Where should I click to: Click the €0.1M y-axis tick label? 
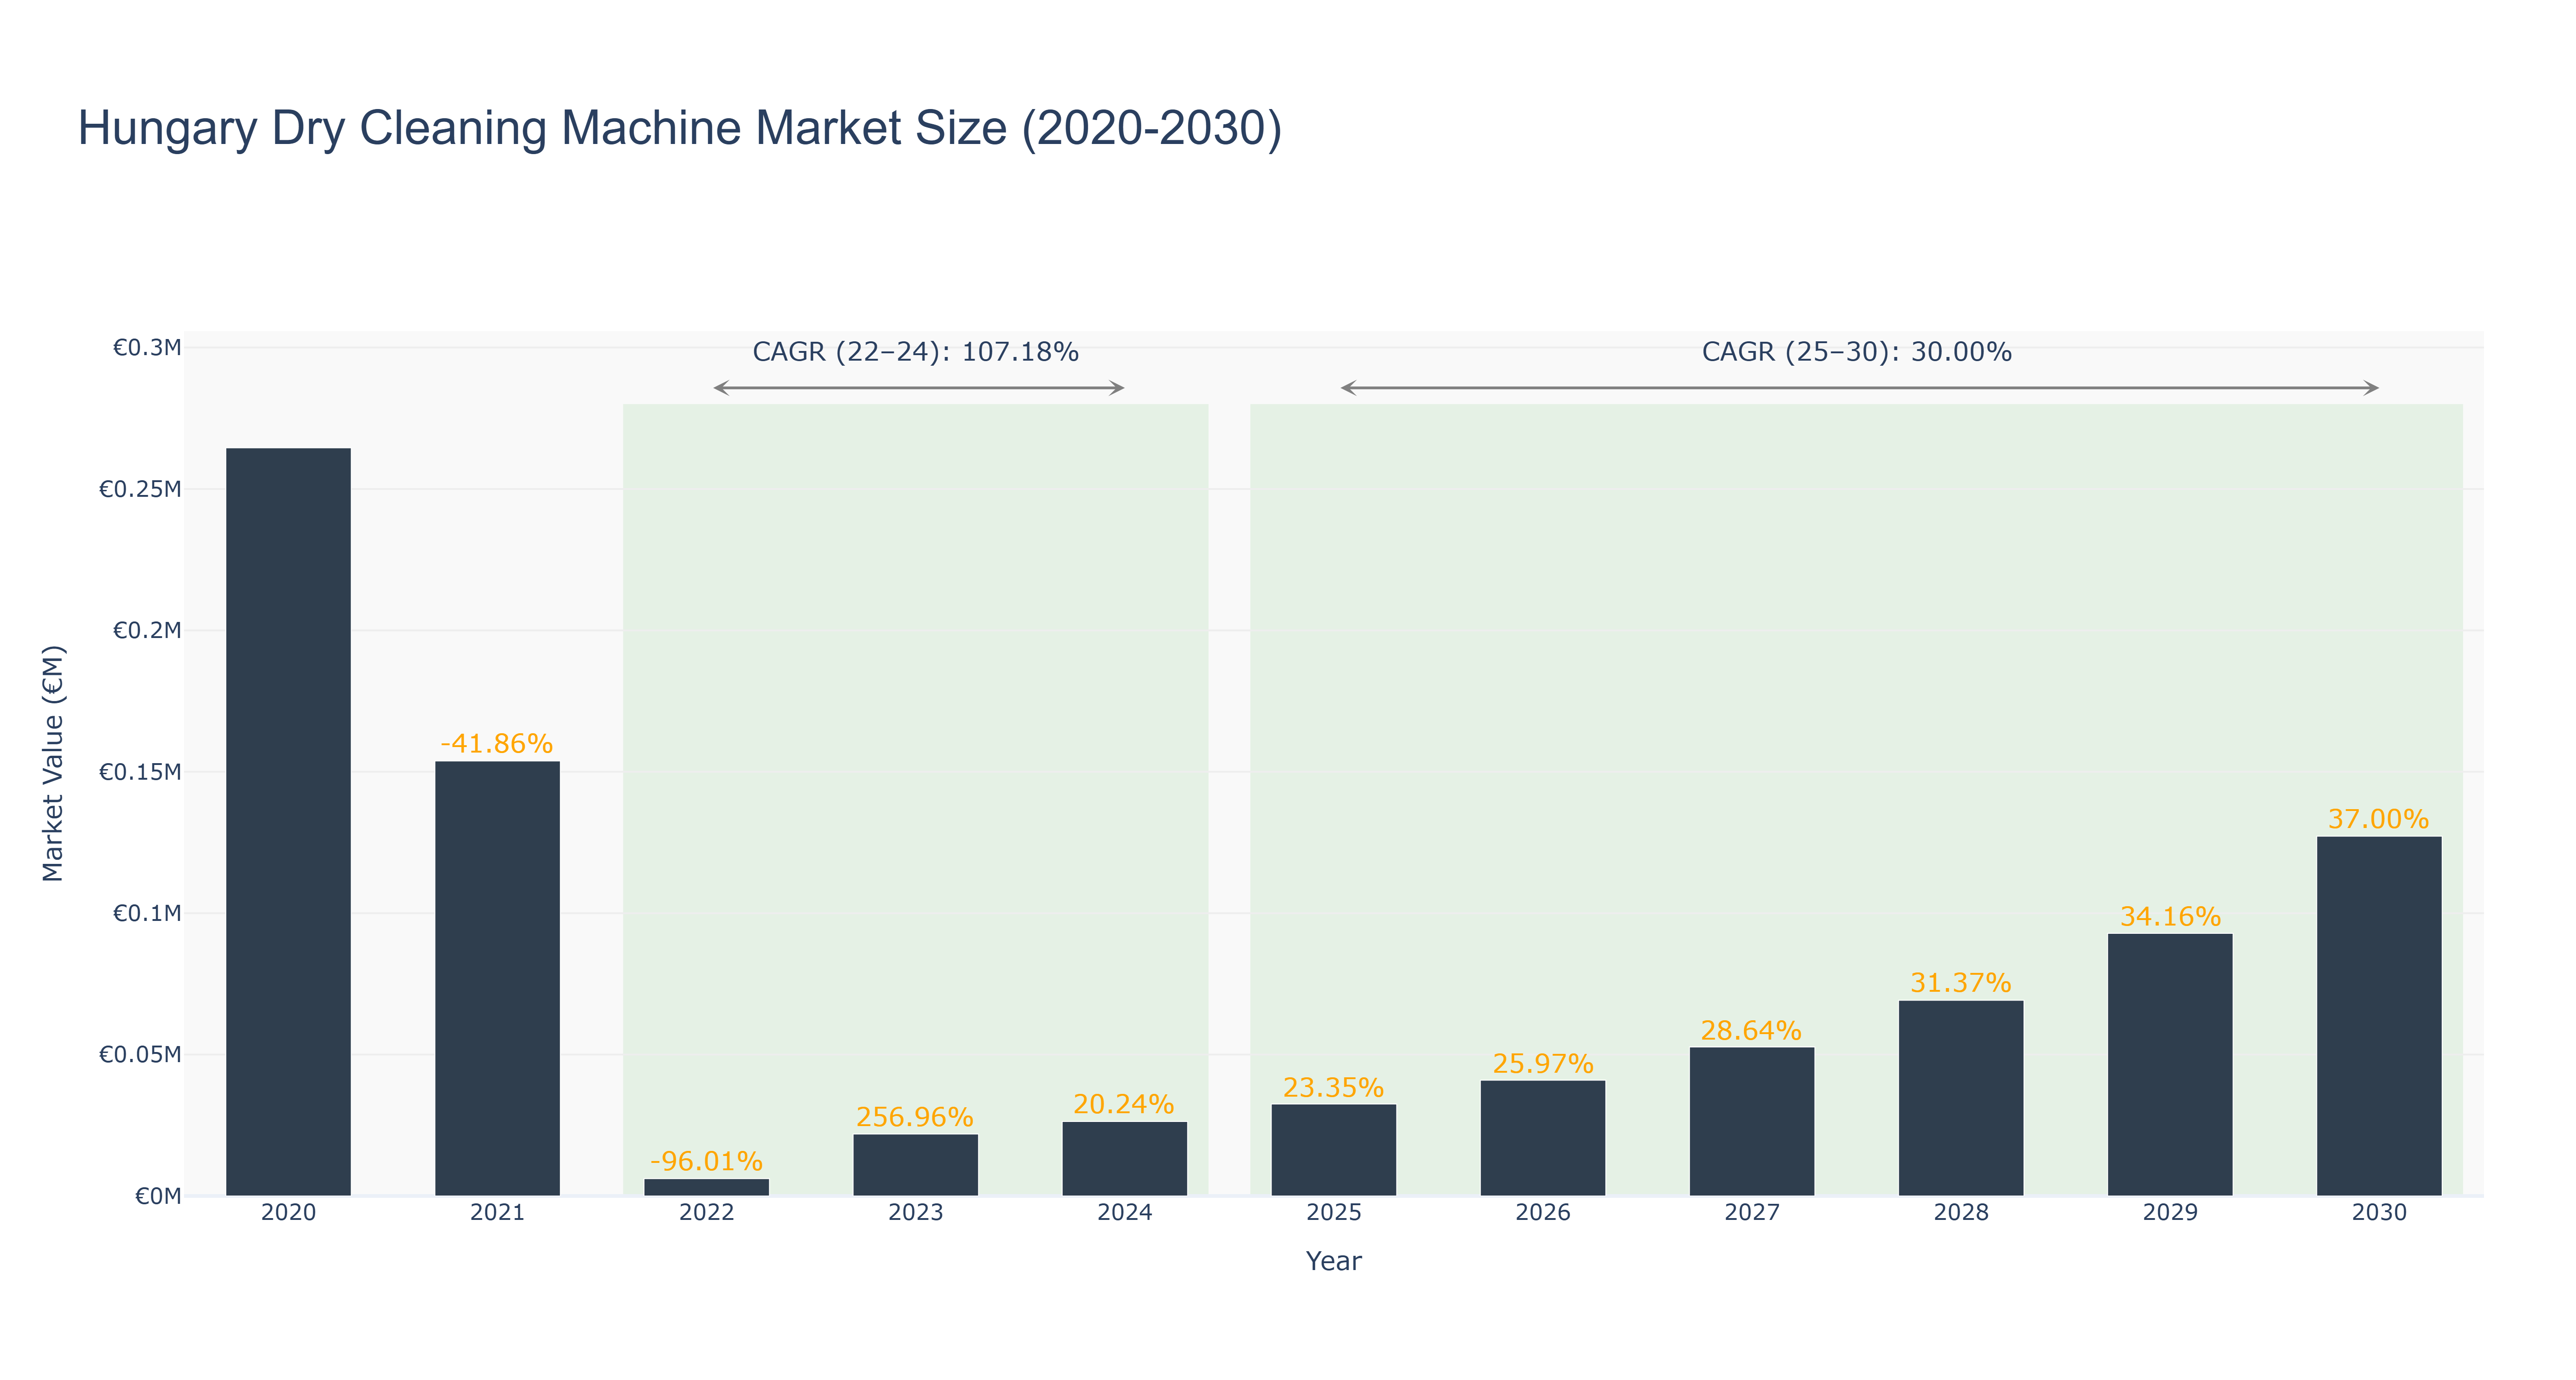pos(147,913)
